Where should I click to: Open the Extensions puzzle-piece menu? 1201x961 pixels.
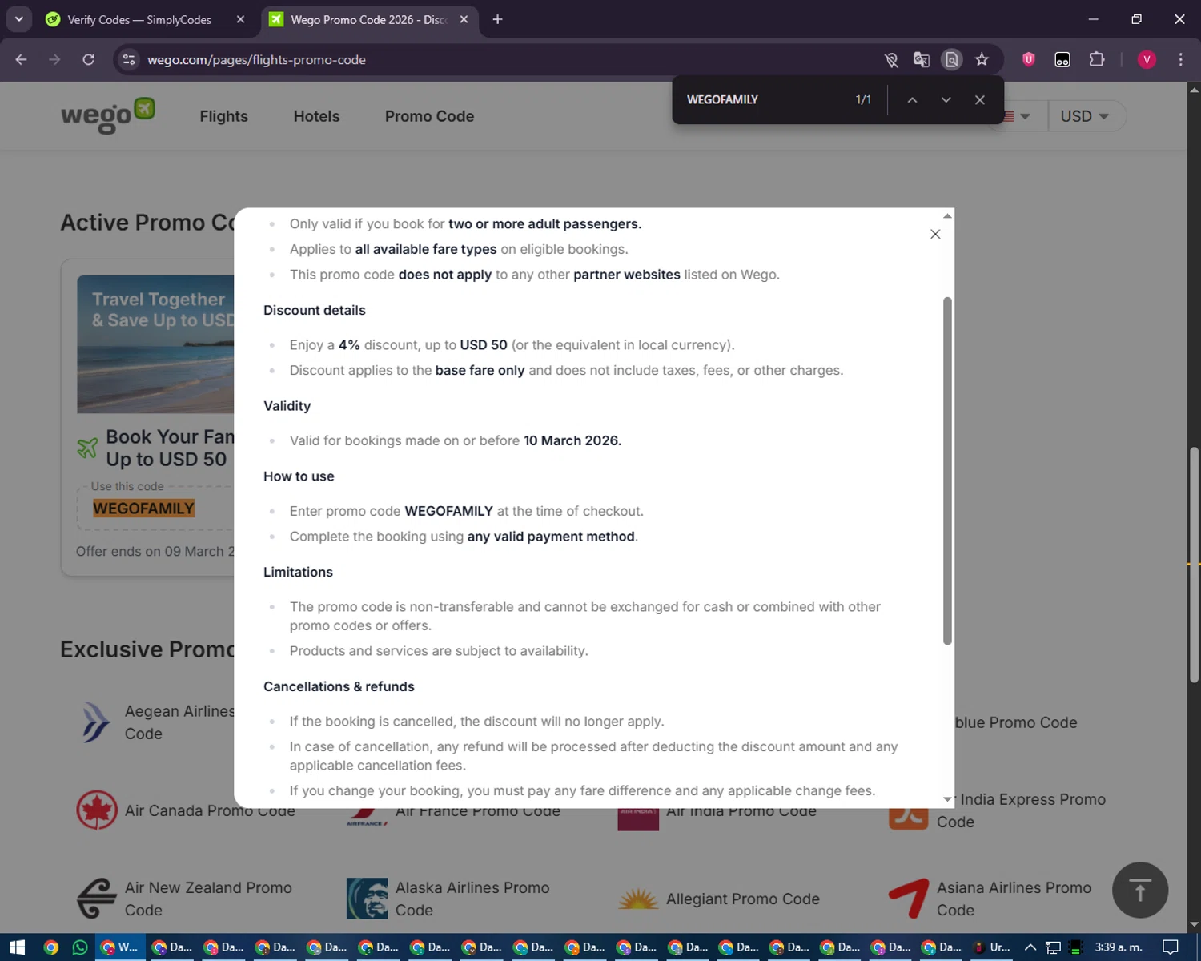point(1096,59)
